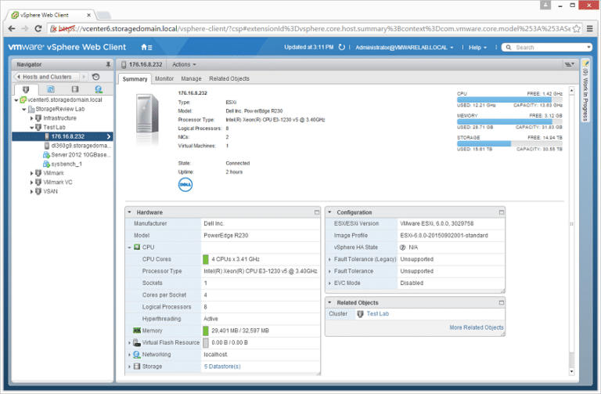Click the Test Lab cluster icon in Related Objects
The image size is (601, 394).
360,314
